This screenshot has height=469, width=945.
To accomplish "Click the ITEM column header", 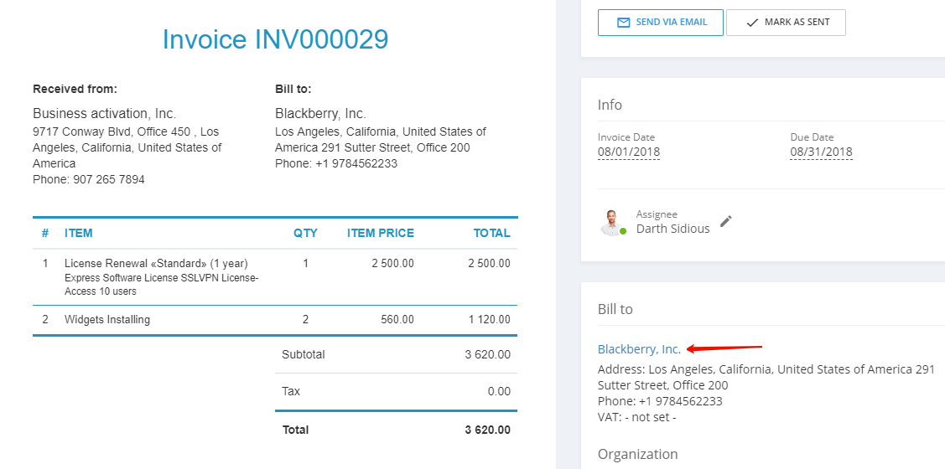I will pos(78,233).
